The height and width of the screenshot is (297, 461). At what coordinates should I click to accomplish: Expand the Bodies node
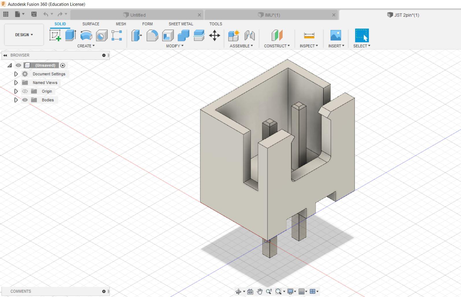(16, 100)
